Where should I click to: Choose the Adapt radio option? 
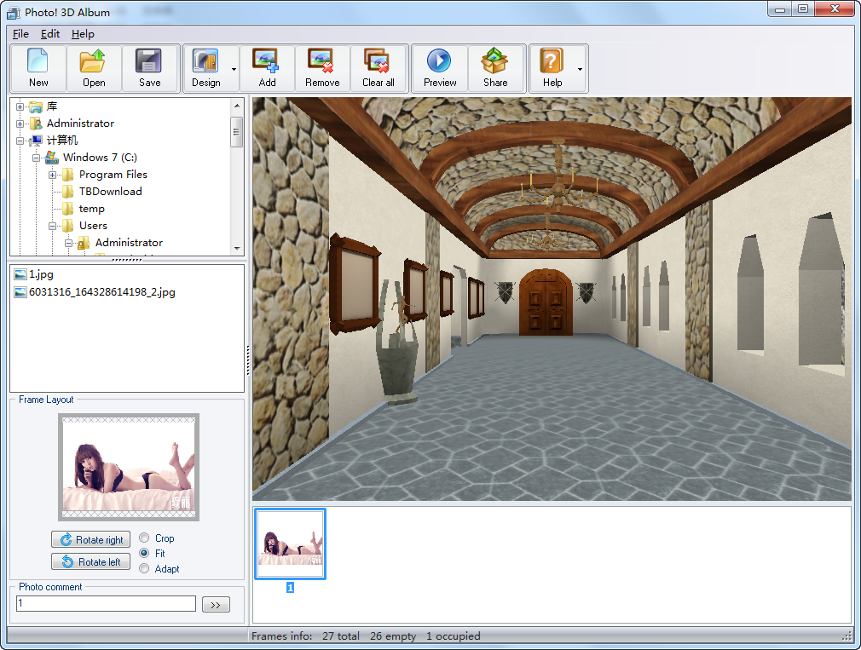[x=144, y=569]
